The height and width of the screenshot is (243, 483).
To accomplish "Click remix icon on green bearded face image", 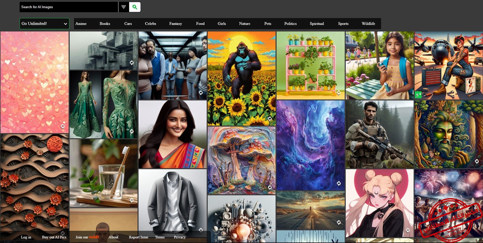I will click(x=477, y=161).
